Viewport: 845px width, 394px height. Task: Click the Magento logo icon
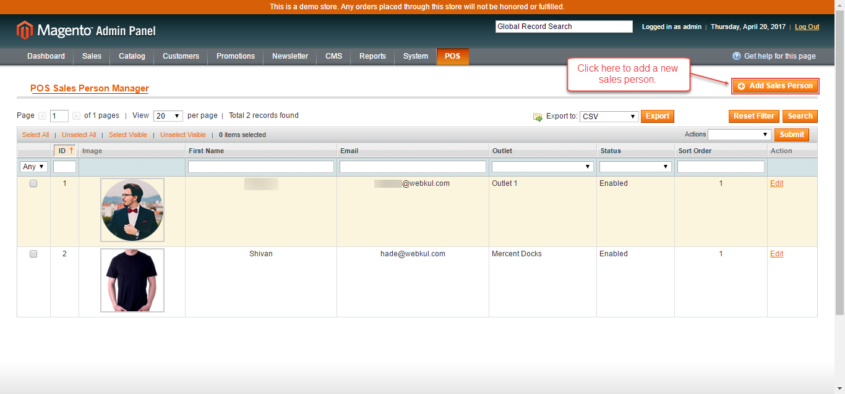(25, 30)
